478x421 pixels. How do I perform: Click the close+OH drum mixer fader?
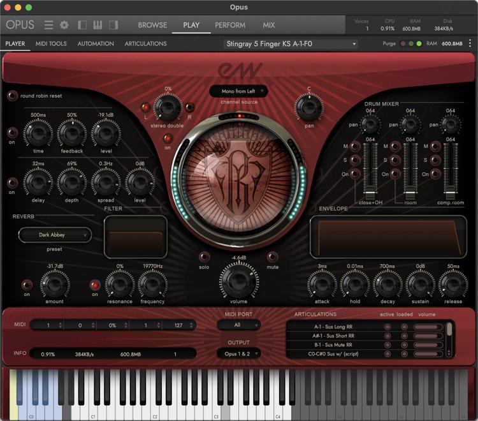point(370,191)
